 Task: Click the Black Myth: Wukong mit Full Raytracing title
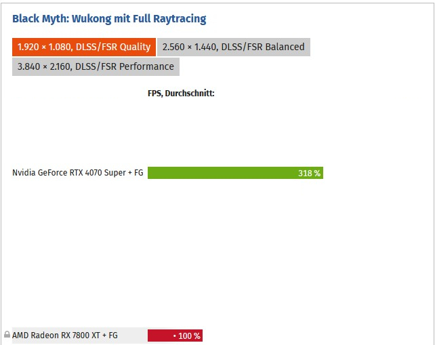109,19
